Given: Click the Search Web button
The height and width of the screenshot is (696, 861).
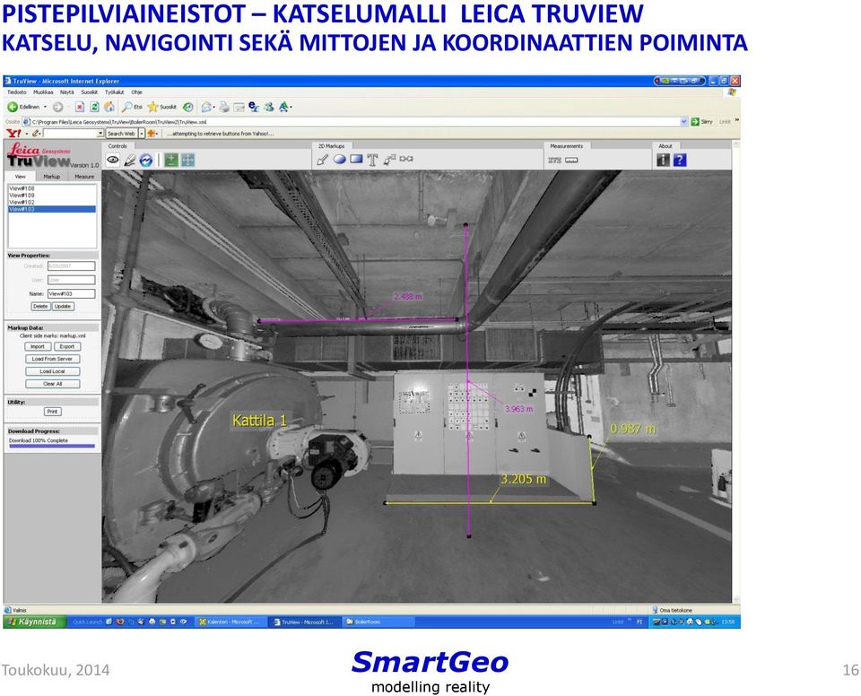Looking at the screenshot, I should coord(121,134).
